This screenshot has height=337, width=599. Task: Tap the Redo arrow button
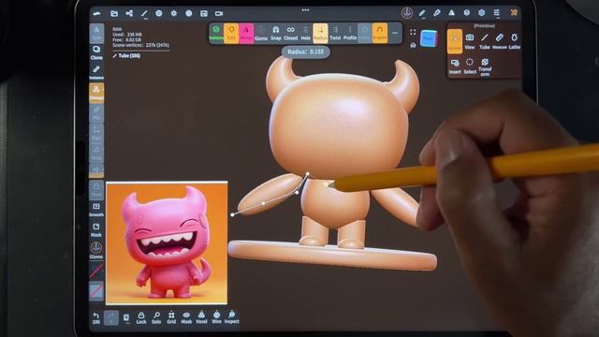[x=111, y=317]
